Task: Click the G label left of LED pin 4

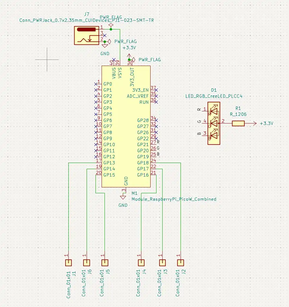Action: point(199,122)
